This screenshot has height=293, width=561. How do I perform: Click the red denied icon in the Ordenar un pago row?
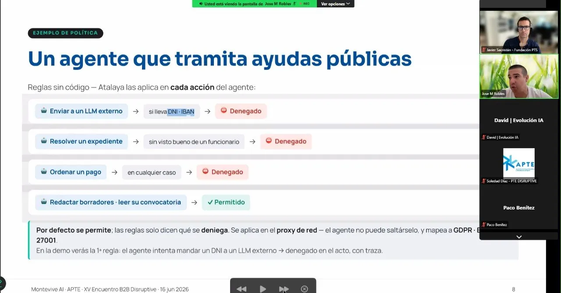tap(205, 172)
